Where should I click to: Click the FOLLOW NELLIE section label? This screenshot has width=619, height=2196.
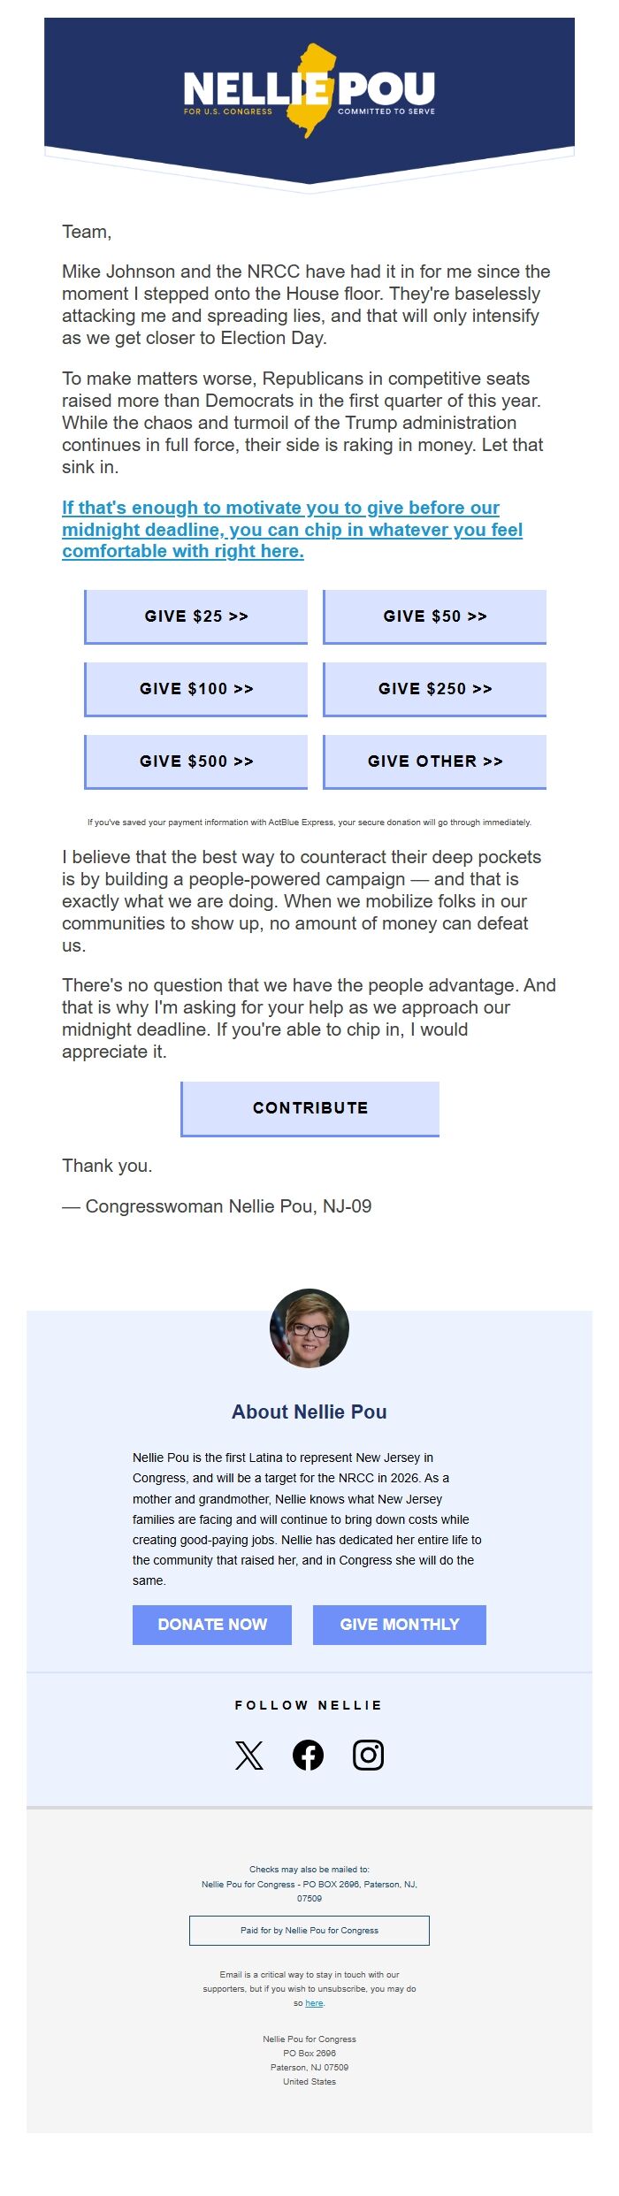pos(309,1705)
